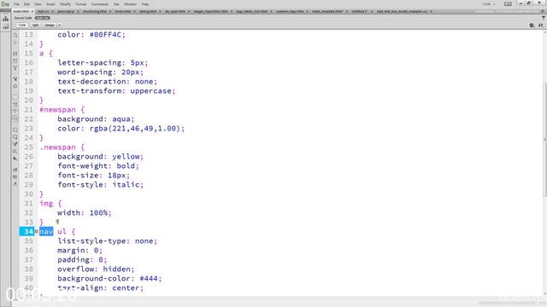Open the site structure icon in left strip
The width and height of the screenshot is (547, 307).
(6, 19)
